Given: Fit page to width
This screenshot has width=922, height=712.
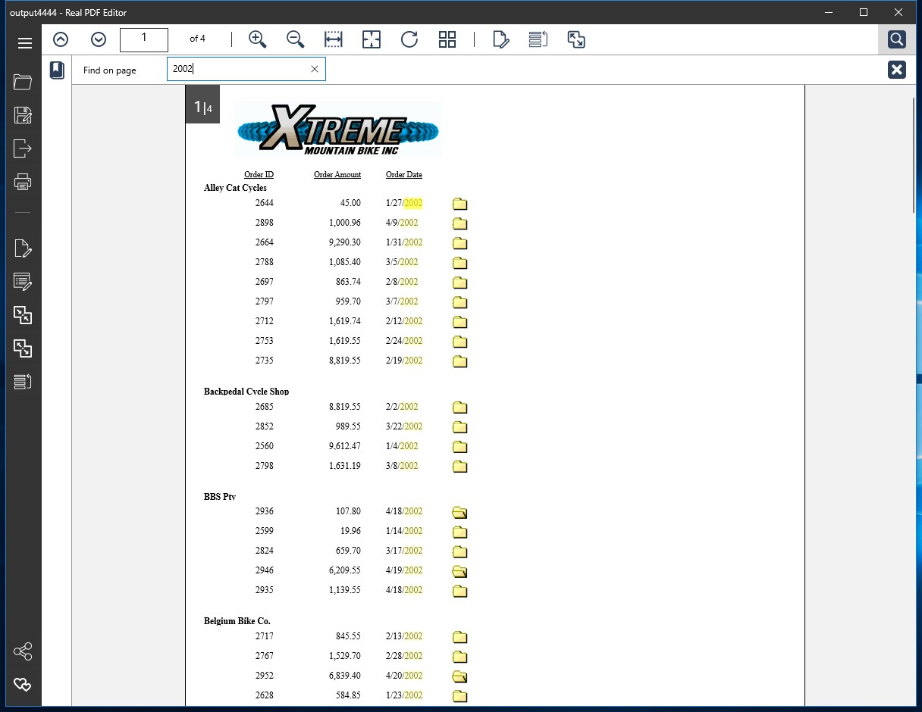Looking at the screenshot, I should pos(334,39).
